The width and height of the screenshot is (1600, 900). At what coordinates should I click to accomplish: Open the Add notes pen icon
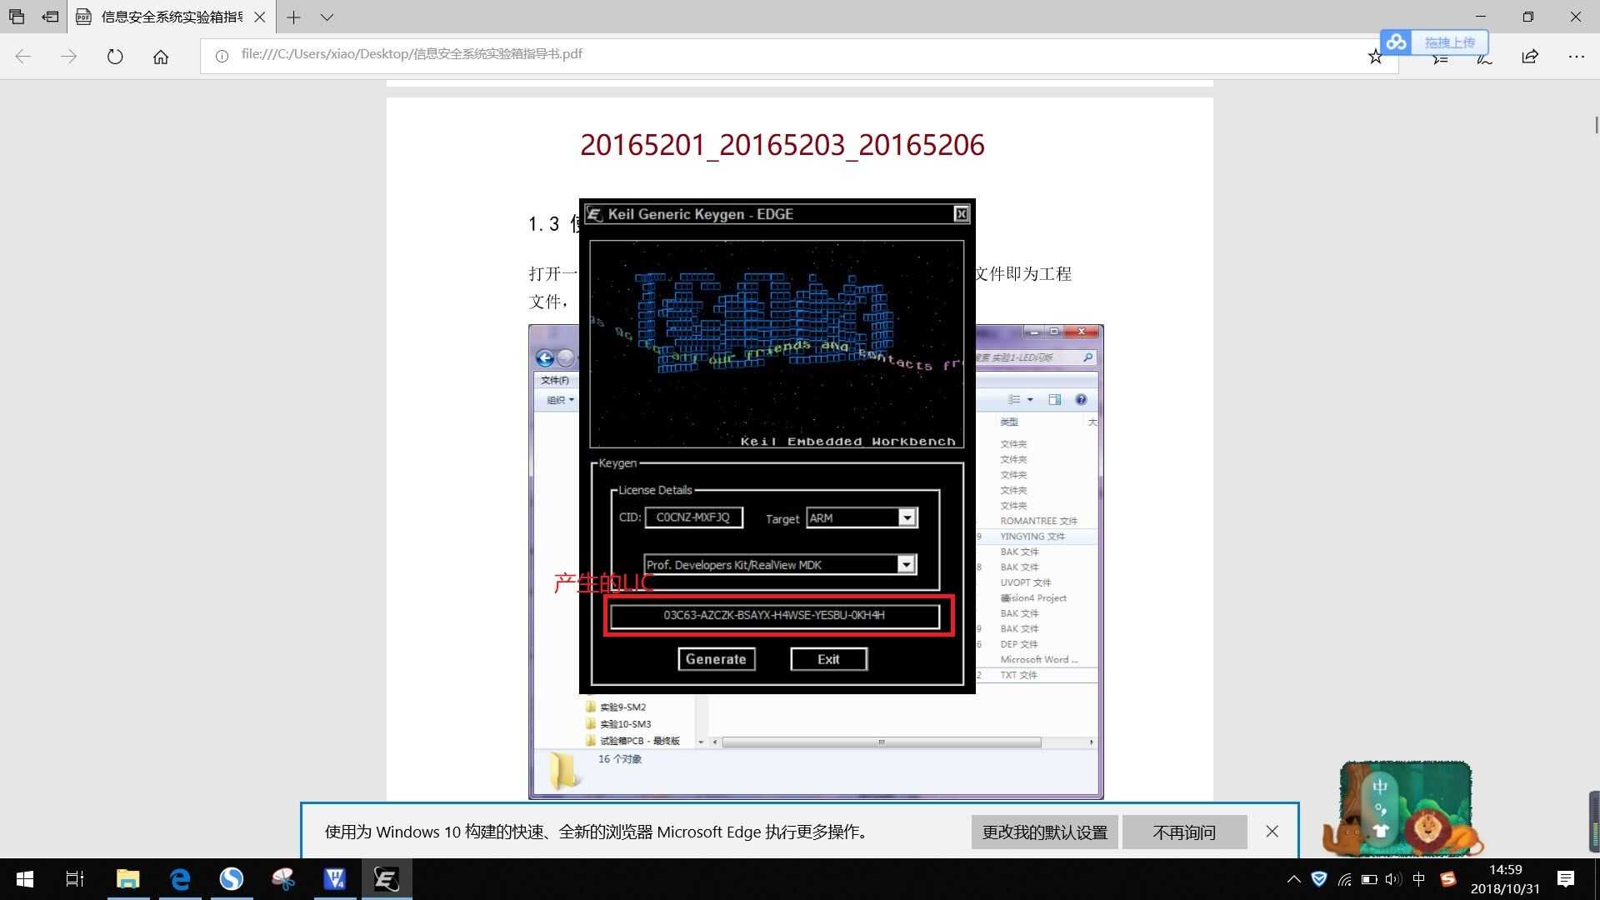pyautogui.click(x=1484, y=58)
